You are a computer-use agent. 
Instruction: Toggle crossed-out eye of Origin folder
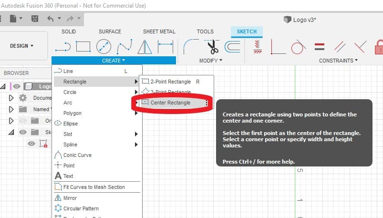23,121
